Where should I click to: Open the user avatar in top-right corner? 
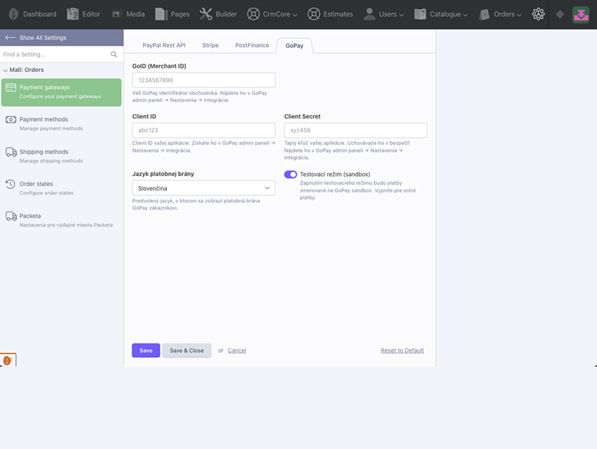tap(581, 14)
